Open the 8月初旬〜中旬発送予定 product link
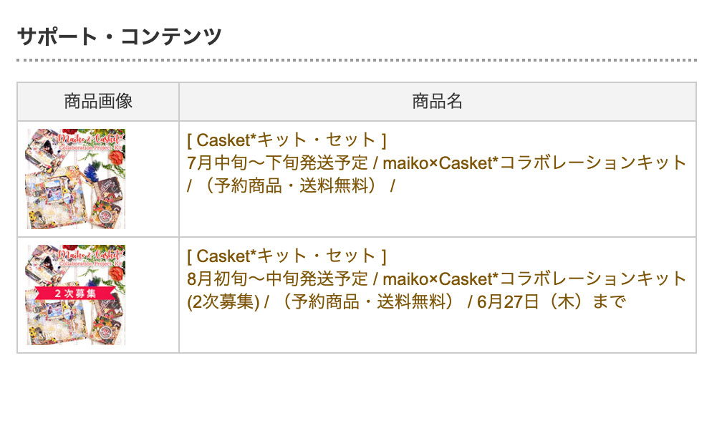722x431 pixels. point(278,279)
